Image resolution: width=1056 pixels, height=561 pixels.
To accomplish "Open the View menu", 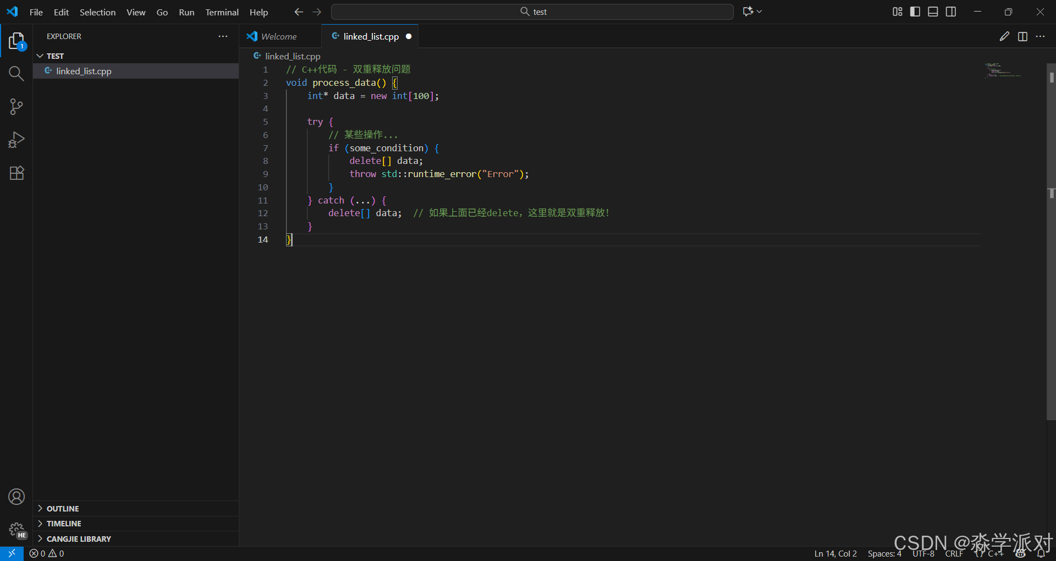I will [x=136, y=12].
